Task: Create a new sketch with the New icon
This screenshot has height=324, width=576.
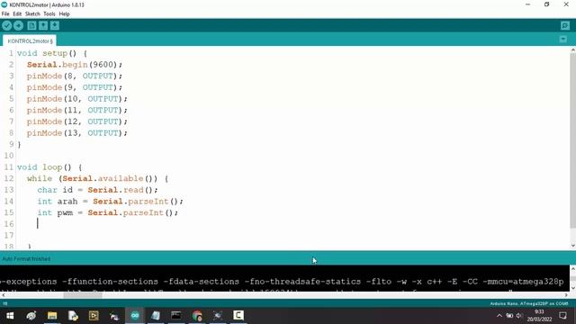Action: click(x=31, y=26)
